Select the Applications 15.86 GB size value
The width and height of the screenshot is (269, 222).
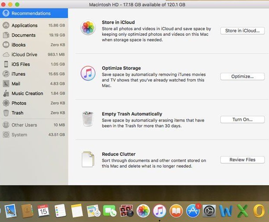56,25
